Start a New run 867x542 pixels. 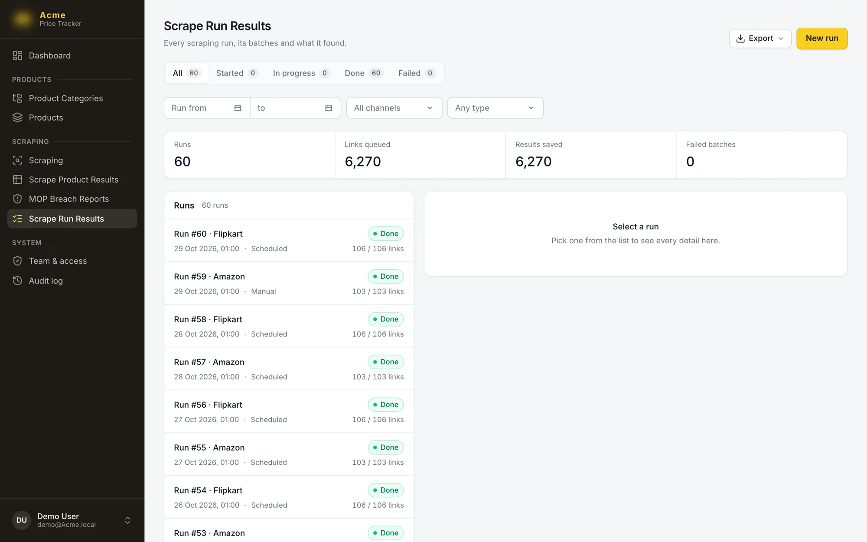pyautogui.click(x=822, y=39)
